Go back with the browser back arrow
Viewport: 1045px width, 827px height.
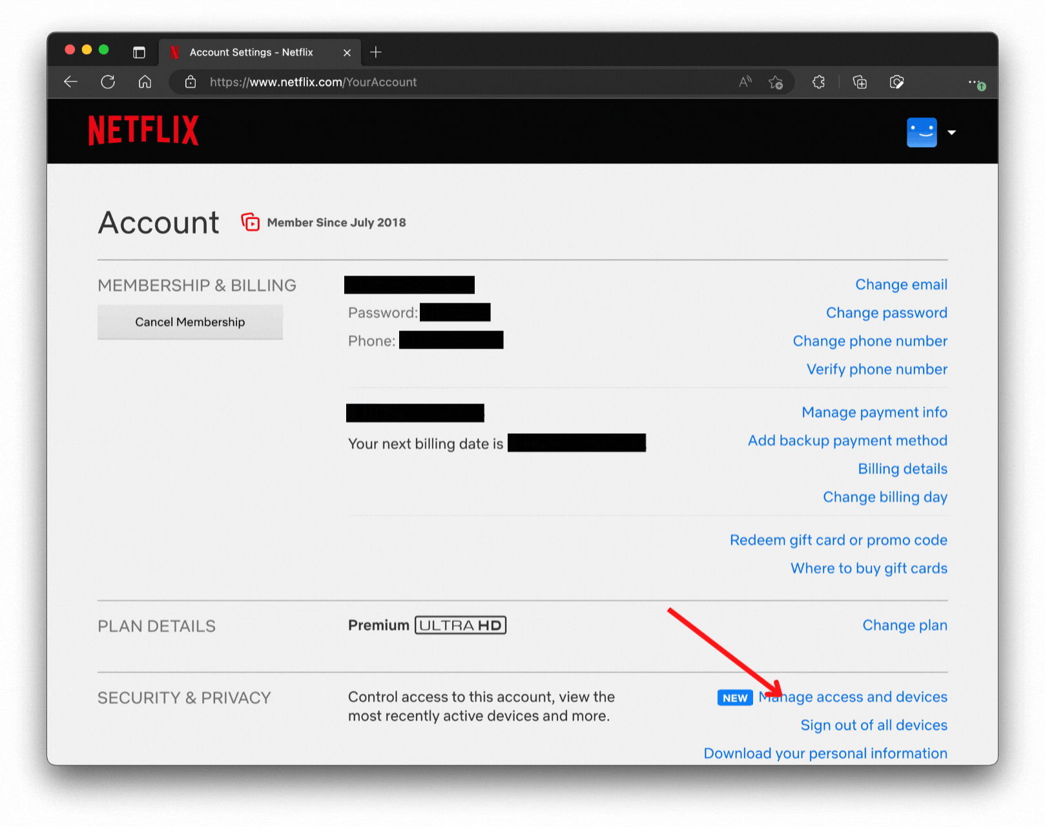pyautogui.click(x=71, y=82)
